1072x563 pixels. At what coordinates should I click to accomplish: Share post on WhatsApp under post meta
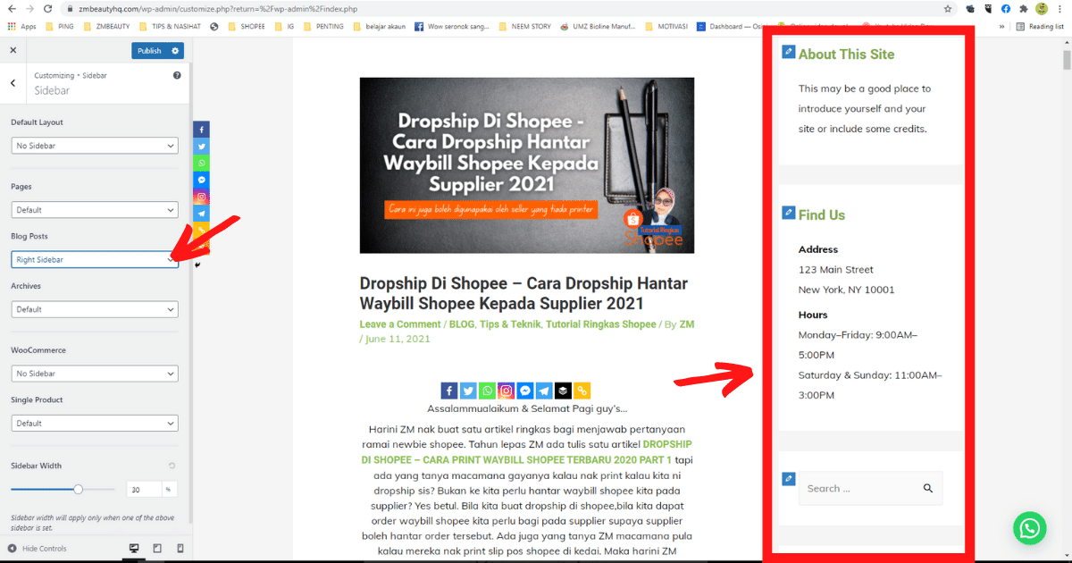(x=487, y=391)
